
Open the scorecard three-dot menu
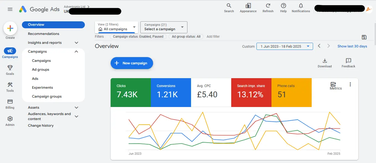pyautogui.click(x=350, y=84)
